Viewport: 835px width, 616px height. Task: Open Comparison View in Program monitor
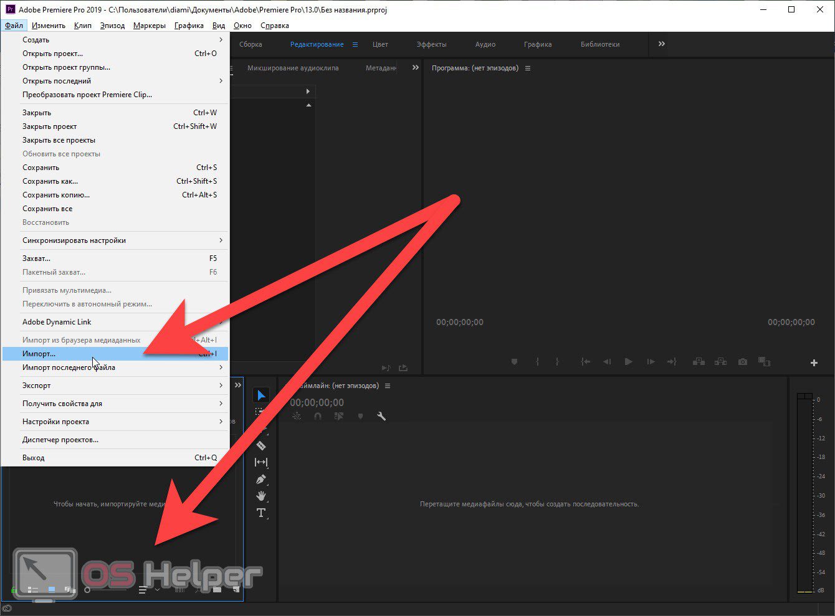764,362
